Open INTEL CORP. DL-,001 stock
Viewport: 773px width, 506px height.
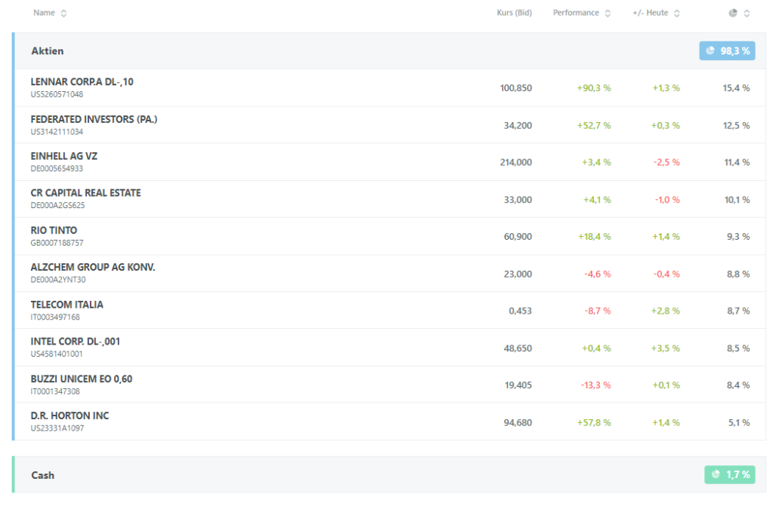point(75,342)
